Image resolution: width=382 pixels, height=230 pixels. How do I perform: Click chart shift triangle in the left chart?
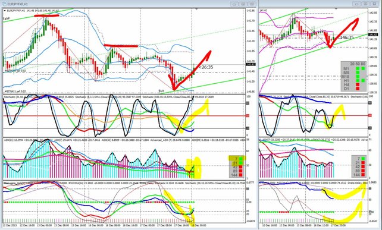[196, 10]
